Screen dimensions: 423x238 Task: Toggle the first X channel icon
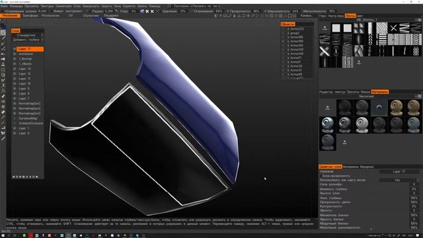(x=147, y=11)
